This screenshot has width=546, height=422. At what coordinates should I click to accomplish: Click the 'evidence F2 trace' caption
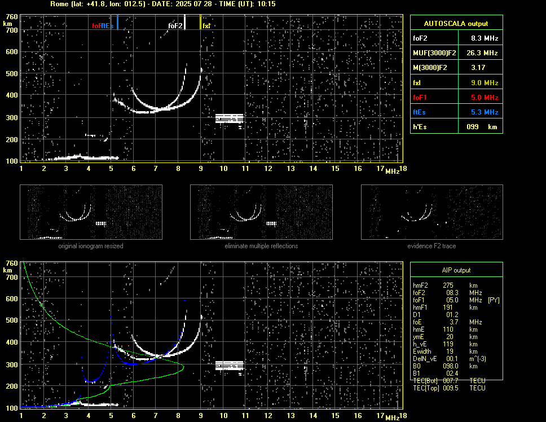coord(432,246)
